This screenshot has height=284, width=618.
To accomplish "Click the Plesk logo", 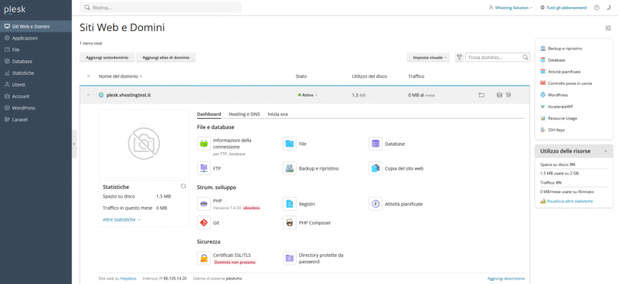I will [15, 10].
